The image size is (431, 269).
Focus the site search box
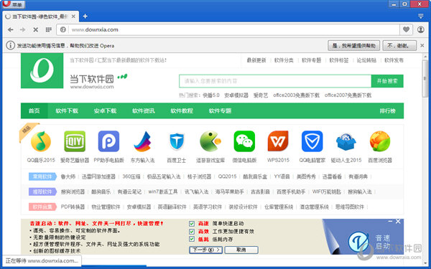click(x=275, y=81)
